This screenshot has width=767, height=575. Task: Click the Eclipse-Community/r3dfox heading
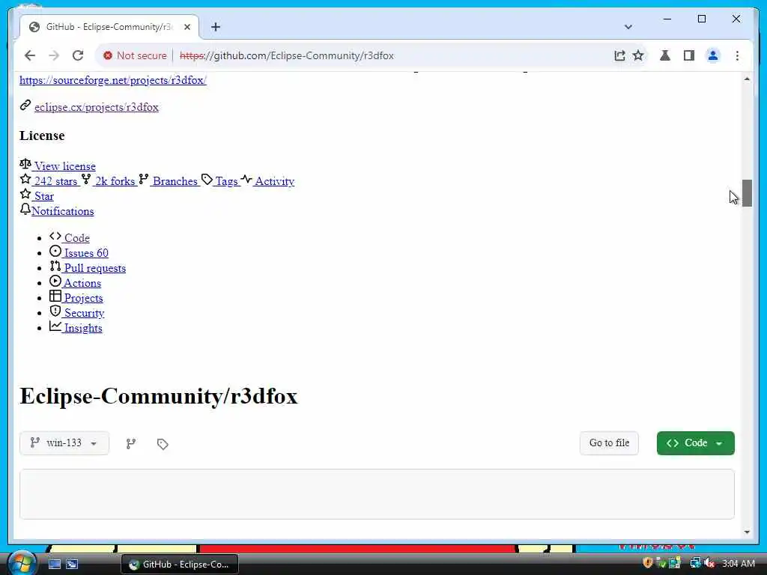159,396
